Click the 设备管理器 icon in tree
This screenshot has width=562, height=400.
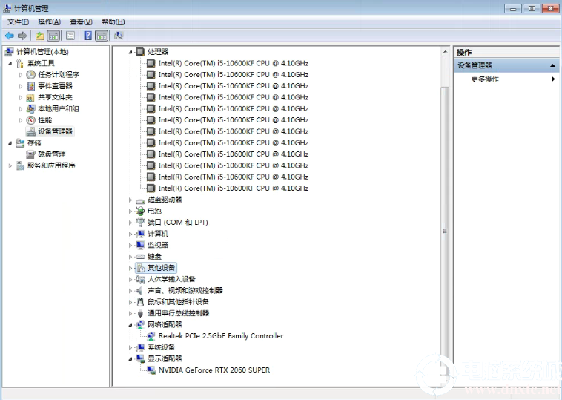pos(31,131)
